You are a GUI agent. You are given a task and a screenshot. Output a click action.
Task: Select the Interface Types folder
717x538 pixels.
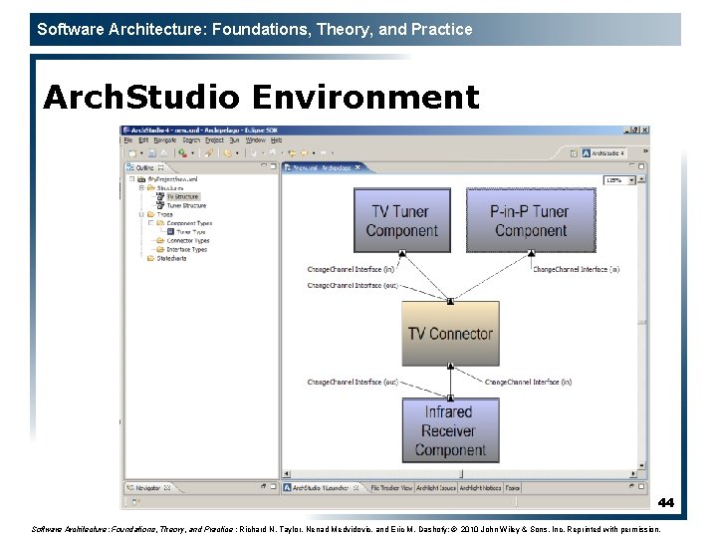point(186,249)
